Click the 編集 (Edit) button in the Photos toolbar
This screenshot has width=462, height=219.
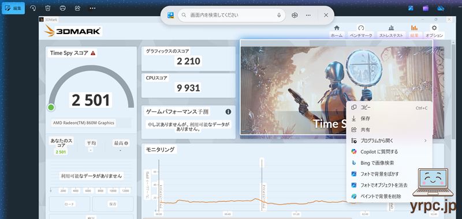[x=13, y=8]
